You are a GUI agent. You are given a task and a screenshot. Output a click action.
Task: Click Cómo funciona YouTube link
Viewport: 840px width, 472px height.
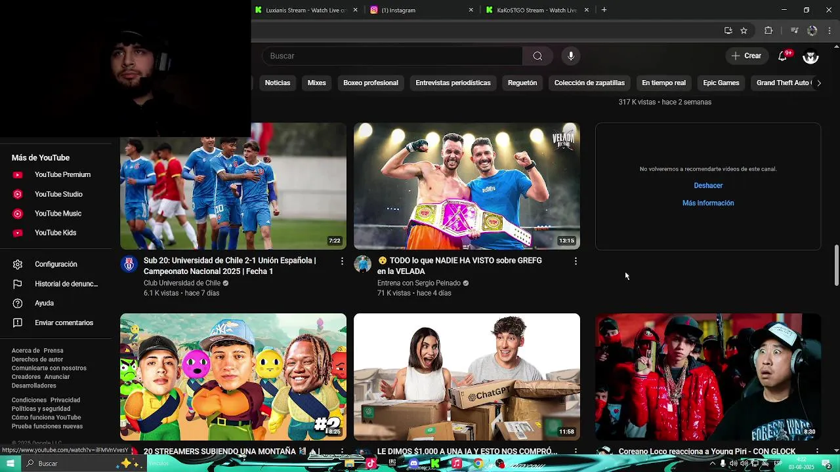click(46, 418)
